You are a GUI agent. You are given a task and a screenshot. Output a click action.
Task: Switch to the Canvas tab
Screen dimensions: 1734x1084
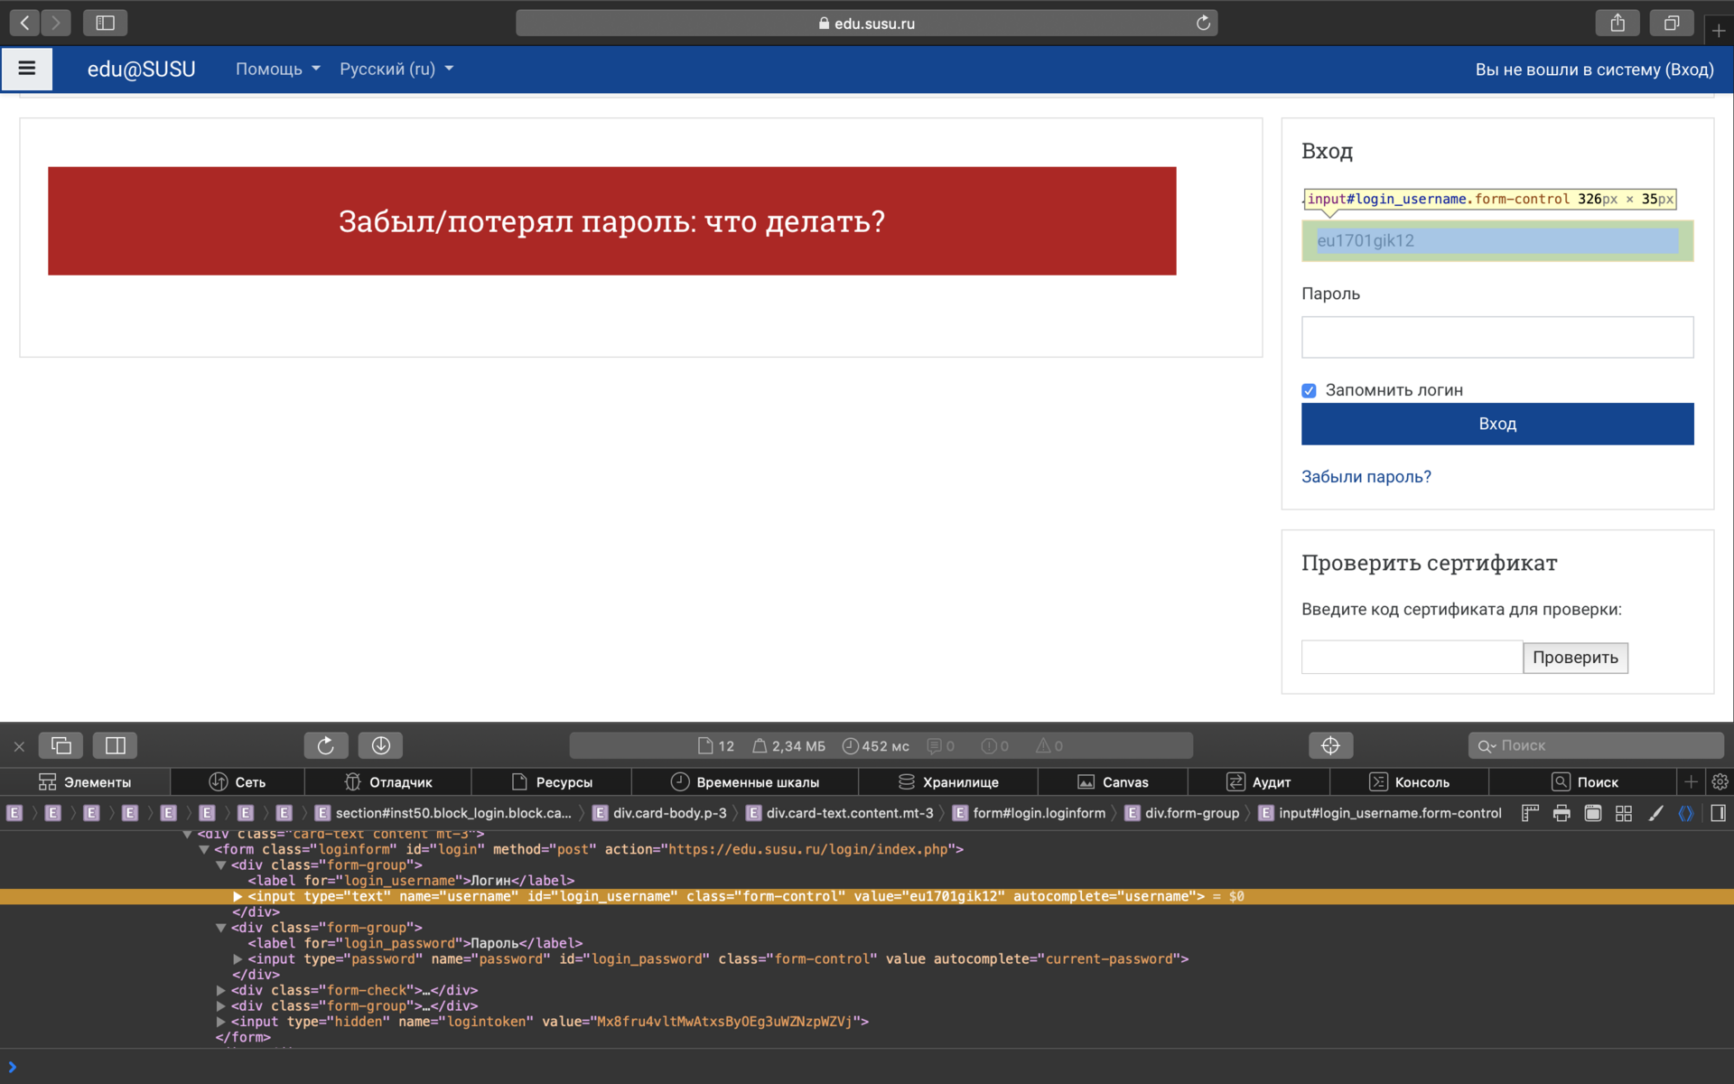(1113, 782)
